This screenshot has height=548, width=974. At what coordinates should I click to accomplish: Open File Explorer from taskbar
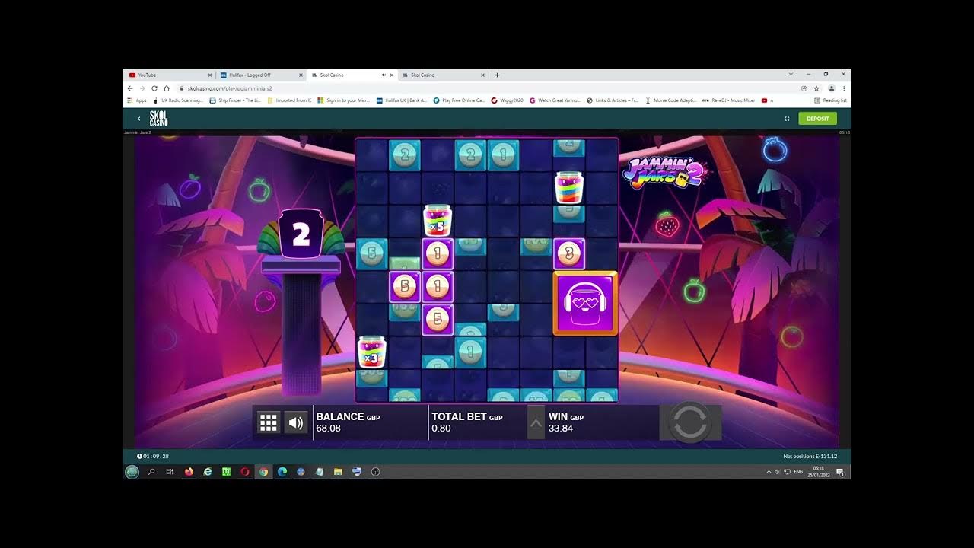click(338, 472)
